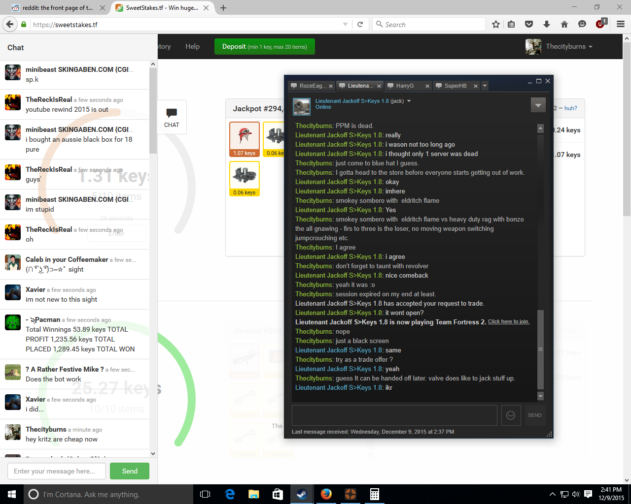Open the Steam chat tab overflow dropdown
The height and width of the screenshot is (504, 631).
tap(485, 86)
